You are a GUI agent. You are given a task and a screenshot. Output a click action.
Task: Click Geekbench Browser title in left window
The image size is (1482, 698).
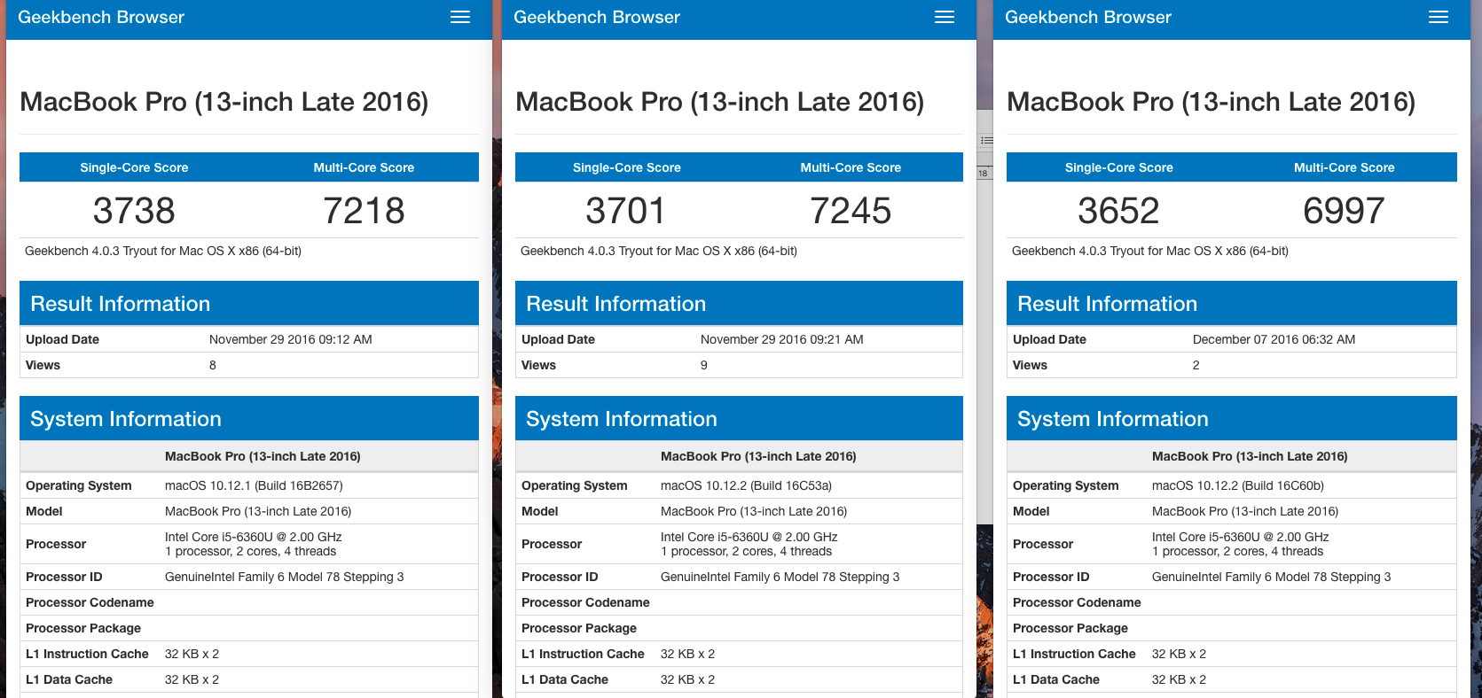(101, 17)
